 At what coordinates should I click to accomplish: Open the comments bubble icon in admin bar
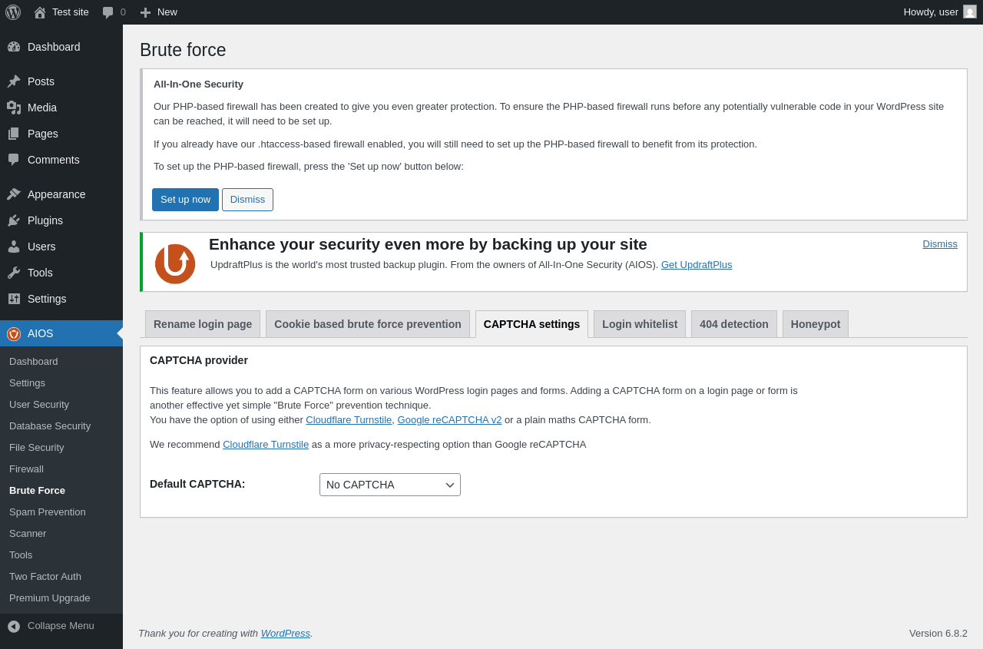coord(108,12)
